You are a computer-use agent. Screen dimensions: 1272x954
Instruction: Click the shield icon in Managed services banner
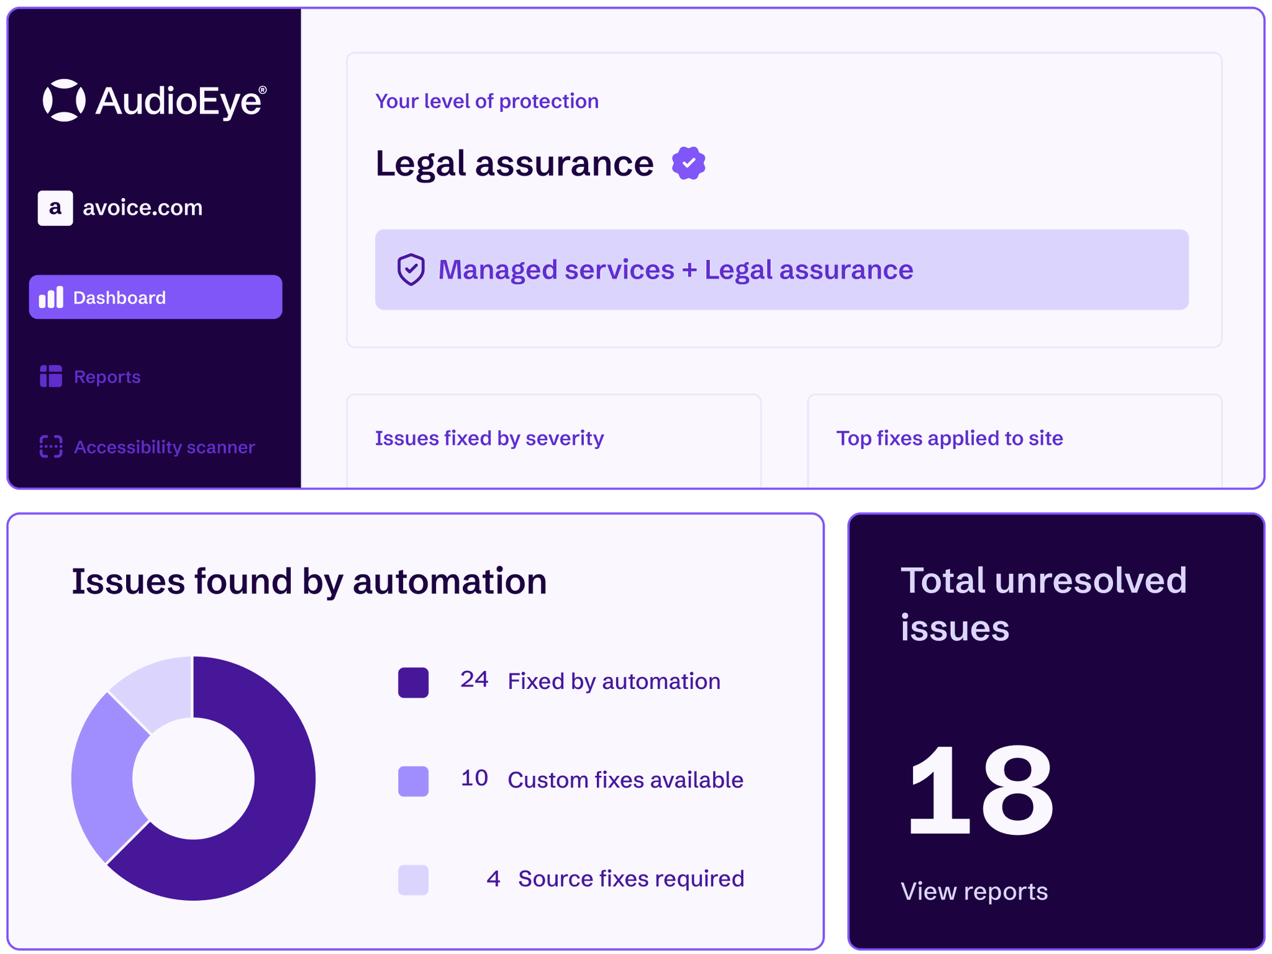click(x=411, y=269)
